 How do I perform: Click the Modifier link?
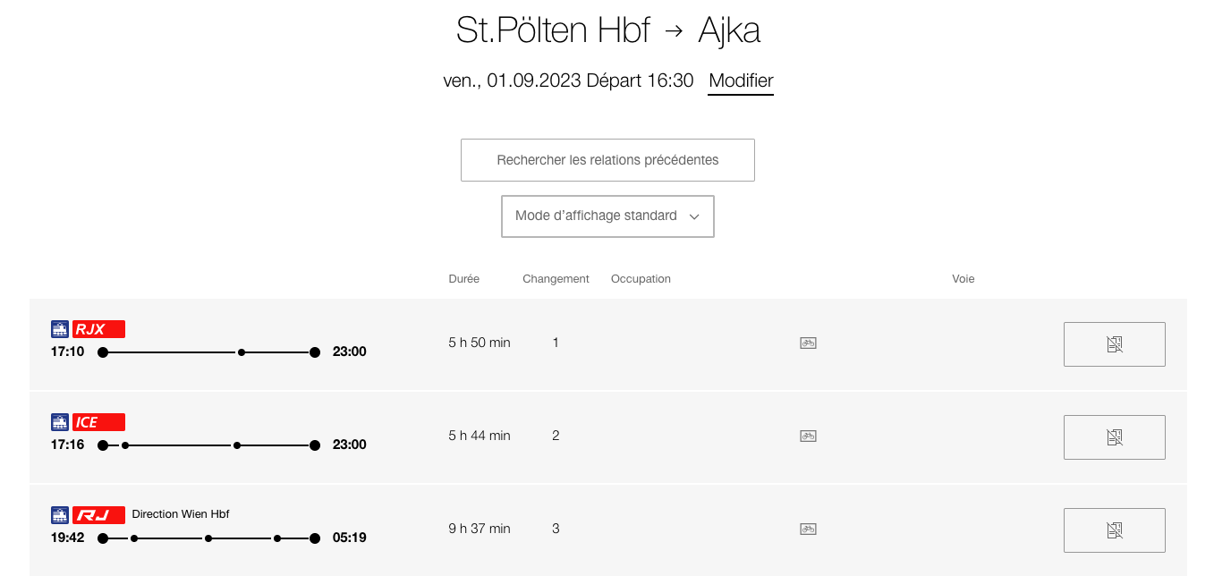pyautogui.click(x=741, y=80)
